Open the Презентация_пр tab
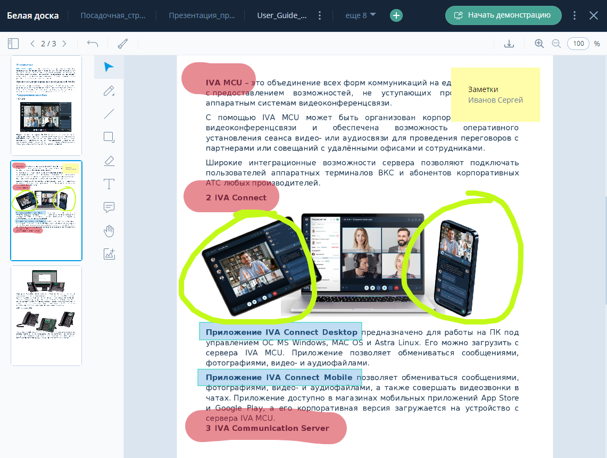 pos(201,15)
